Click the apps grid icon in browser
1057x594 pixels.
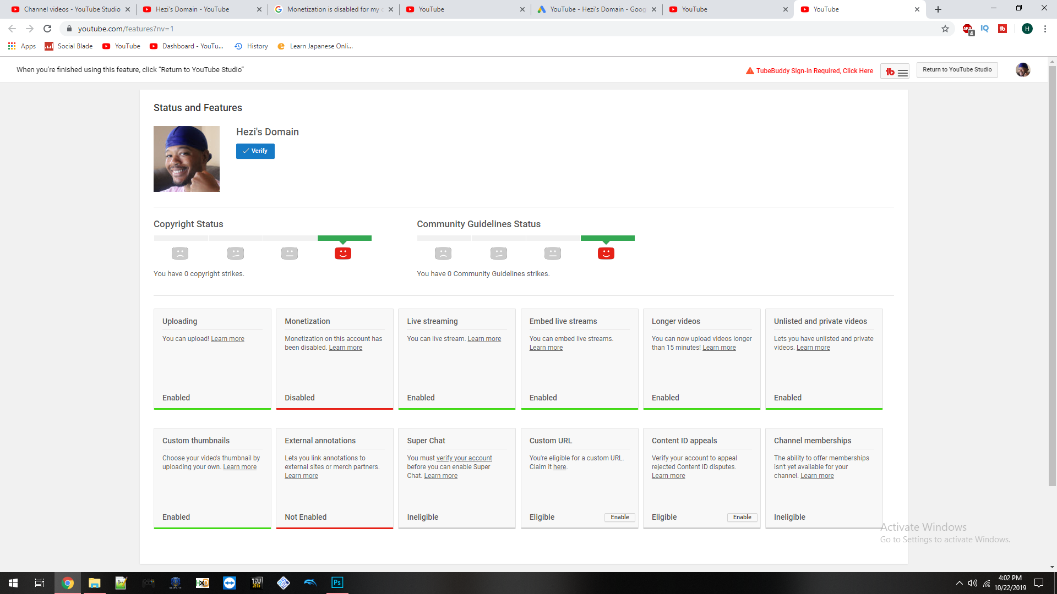(12, 46)
